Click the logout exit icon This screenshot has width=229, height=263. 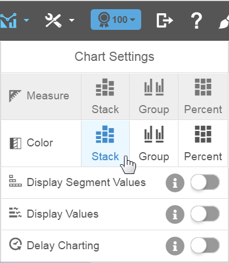(x=165, y=20)
